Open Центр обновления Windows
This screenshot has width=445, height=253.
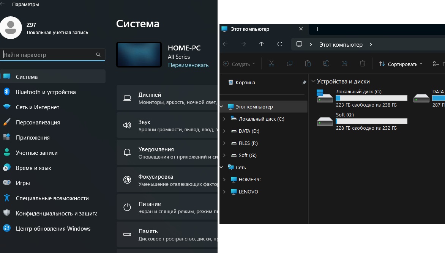pyautogui.click(x=53, y=229)
